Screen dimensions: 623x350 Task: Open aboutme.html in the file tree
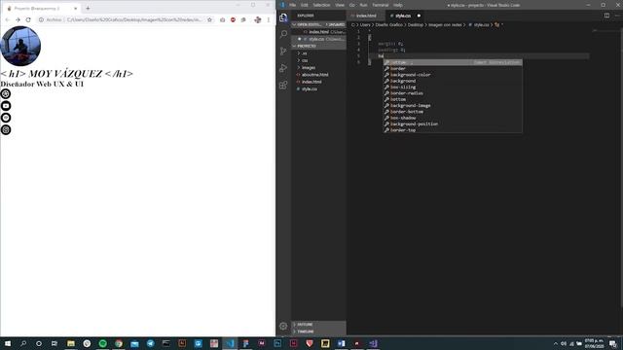point(319,75)
